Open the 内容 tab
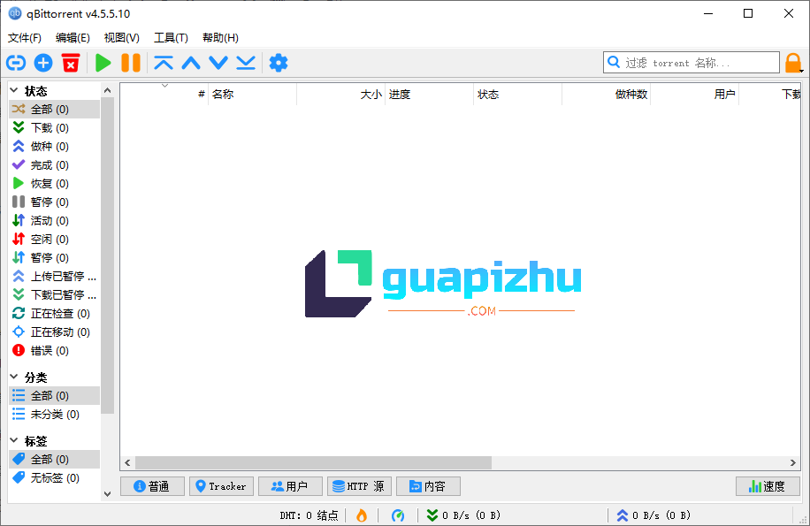810x526 pixels. 428,486
